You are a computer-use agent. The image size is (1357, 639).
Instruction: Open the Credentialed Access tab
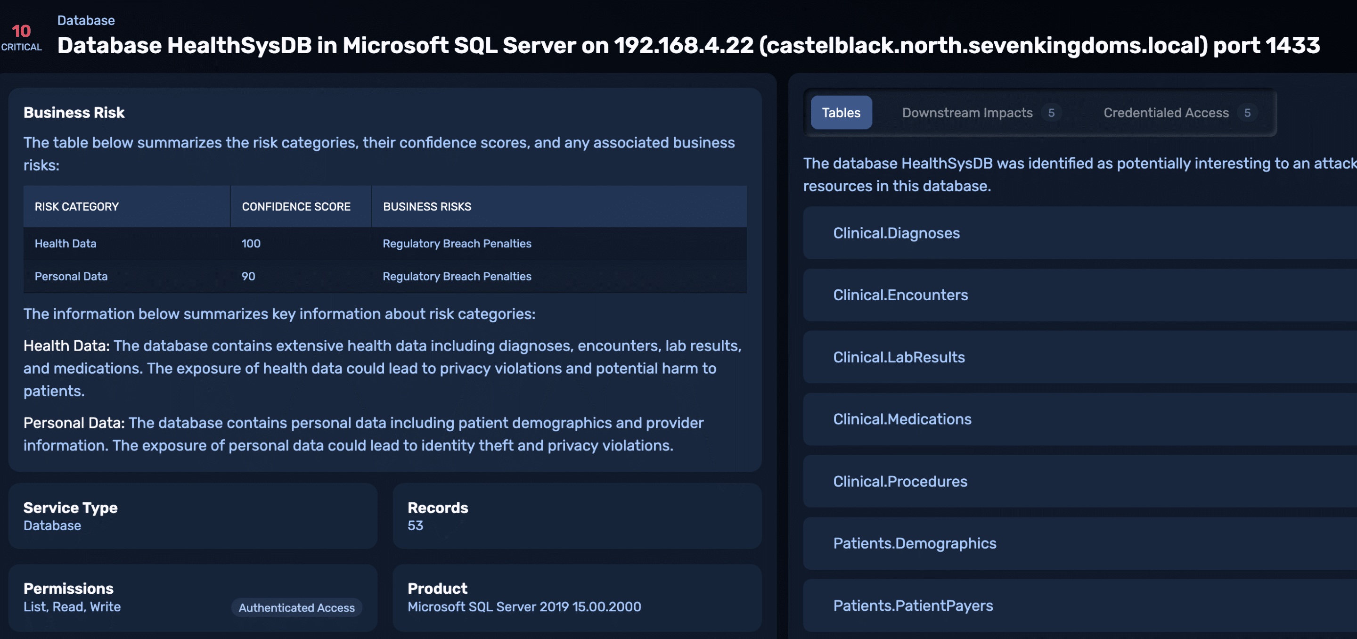click(x=1165, y=113)
